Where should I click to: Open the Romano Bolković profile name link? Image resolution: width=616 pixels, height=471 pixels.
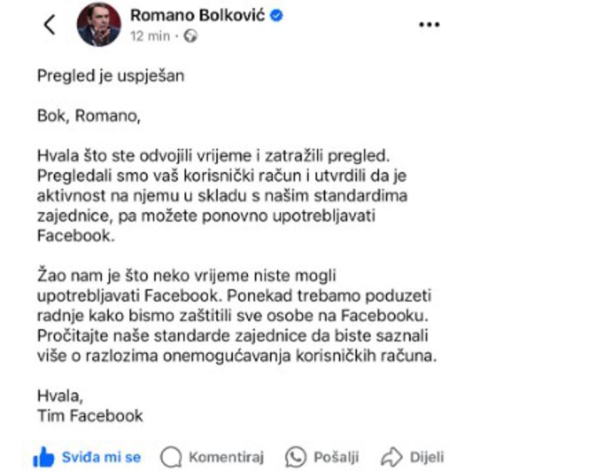197,15
